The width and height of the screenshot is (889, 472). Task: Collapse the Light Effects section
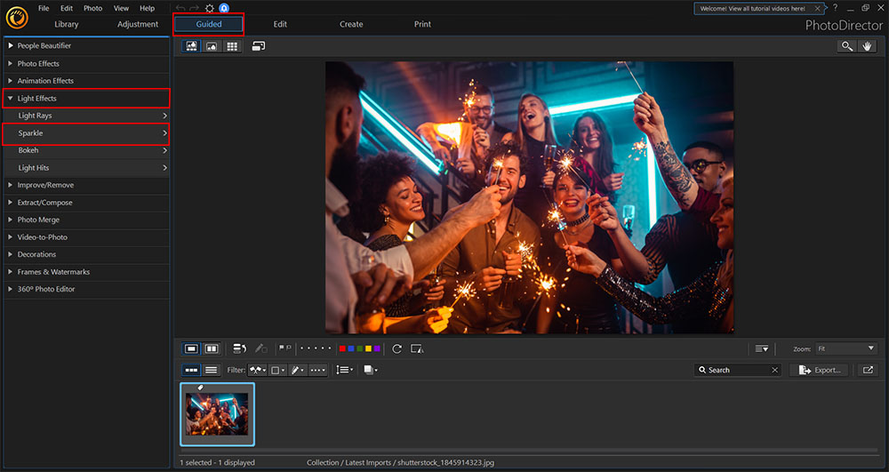(x=86, y=98)
